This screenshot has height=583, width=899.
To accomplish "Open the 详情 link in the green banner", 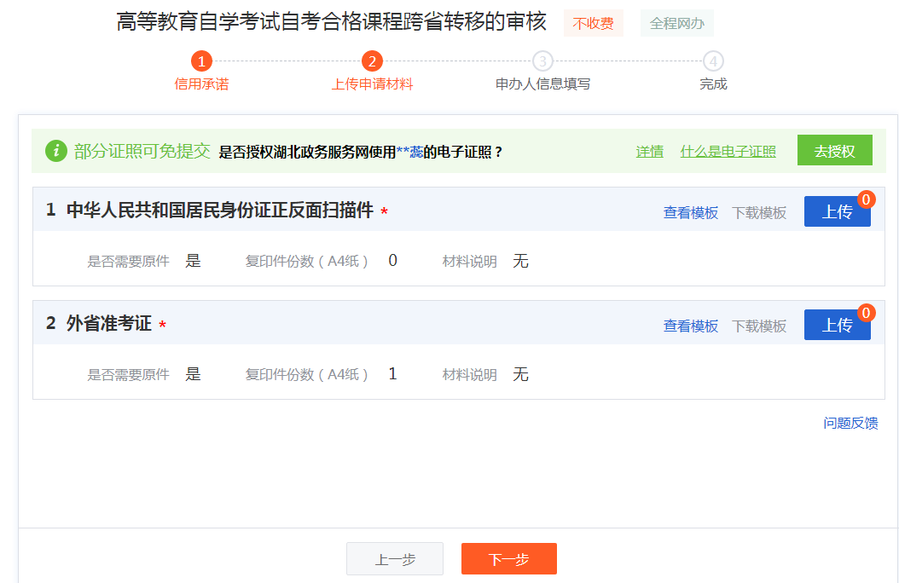I will point(648,151).
